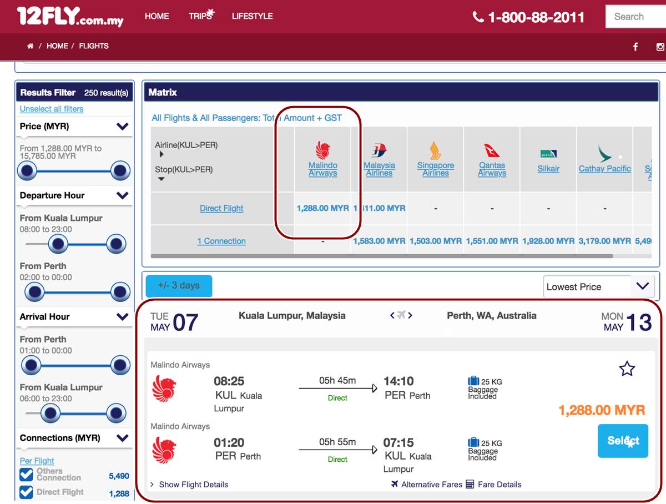Click the Malaysia Airlines logo in matrix
Viewport: 666px width, 504px height.
(x=380, y=150)
